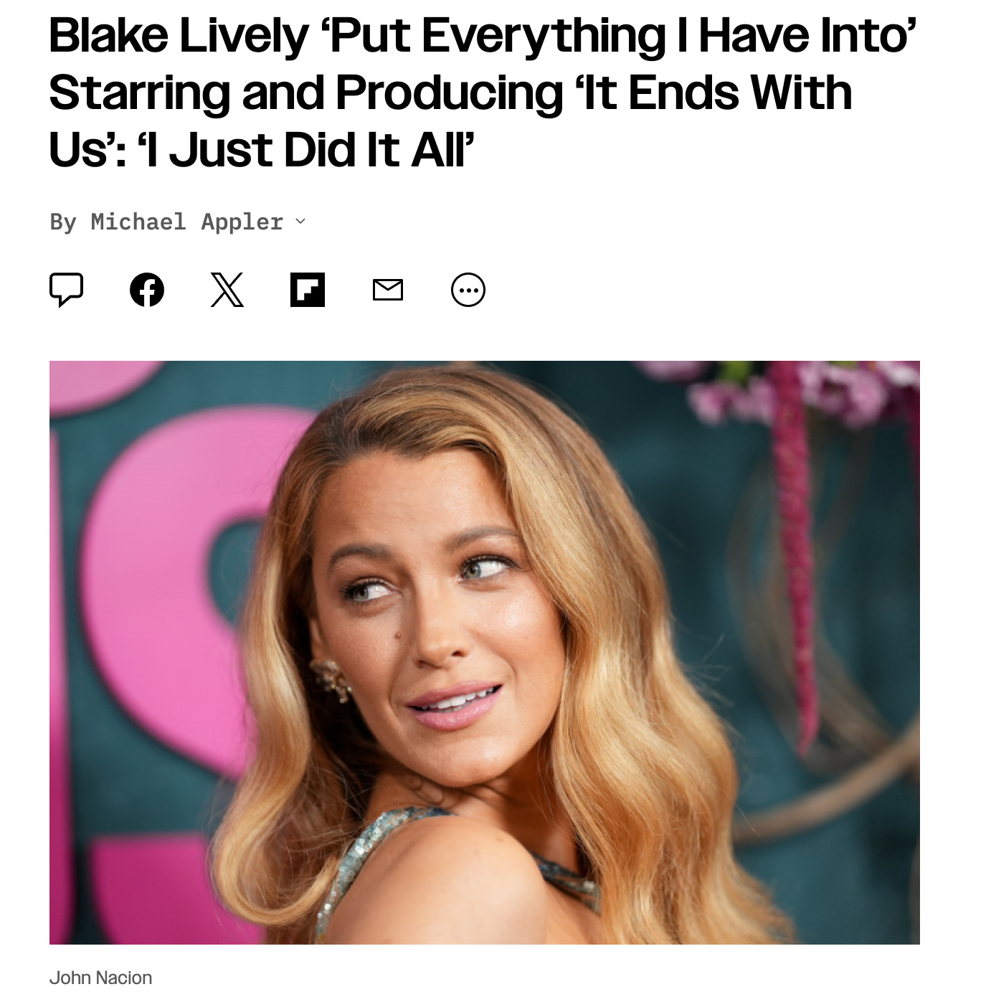991x1007 pixels.
Task: Share via the Flipboard icon
Action: click(308, 290)
